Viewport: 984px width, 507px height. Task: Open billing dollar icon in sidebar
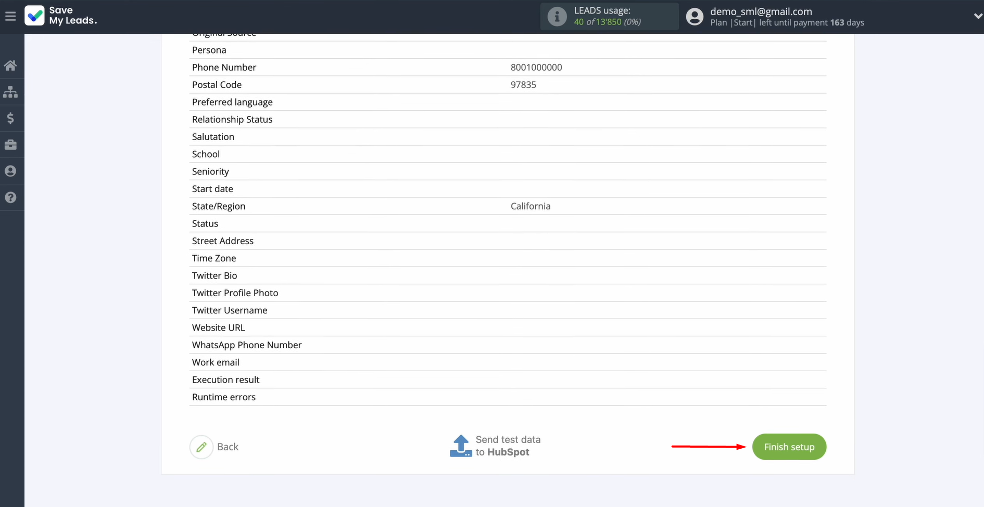pyautogui.click(x=10, y=119)
